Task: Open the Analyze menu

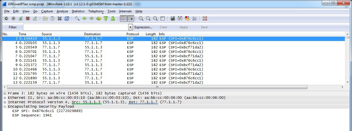Action: tap(62, 11)
